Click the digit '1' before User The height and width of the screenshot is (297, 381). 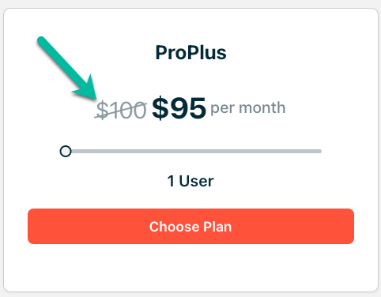click(171, 181)
